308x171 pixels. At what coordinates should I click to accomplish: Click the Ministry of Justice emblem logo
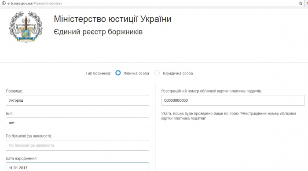[x=26, y=27]
